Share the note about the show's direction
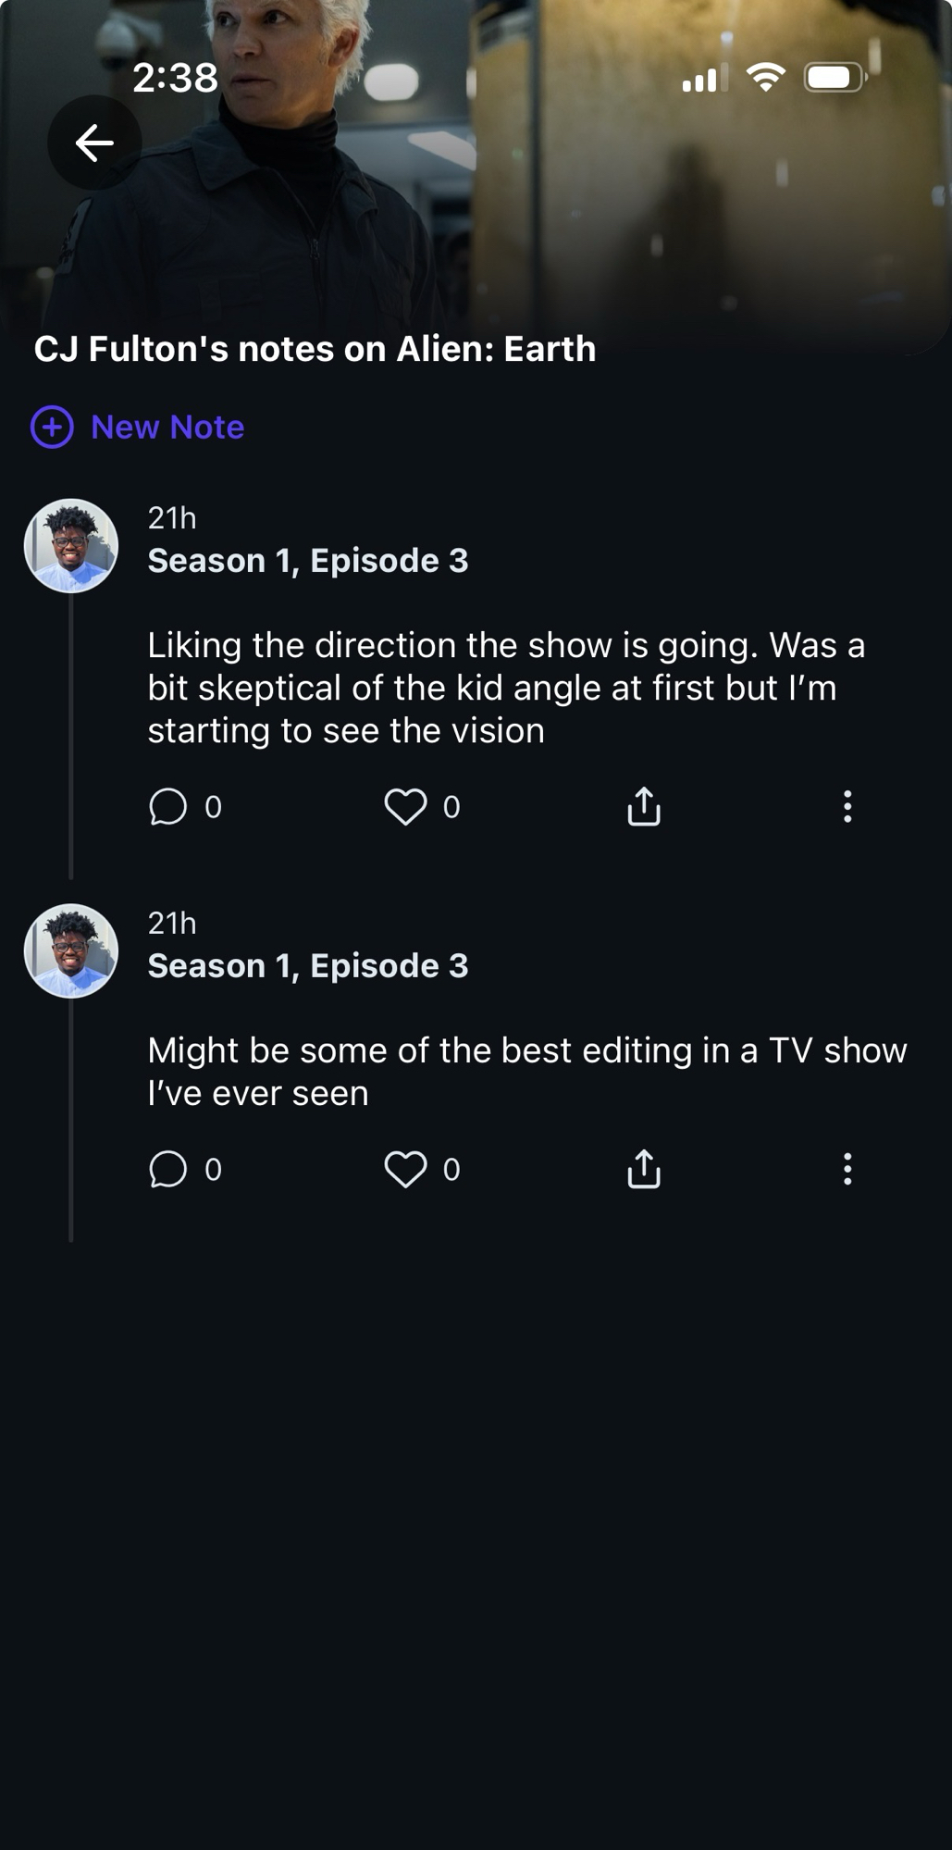This screenshot has width=952, height=1850. click(644, 806)
